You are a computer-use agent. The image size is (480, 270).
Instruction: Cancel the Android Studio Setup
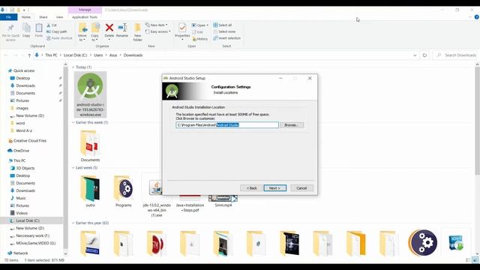pos(301,188)
